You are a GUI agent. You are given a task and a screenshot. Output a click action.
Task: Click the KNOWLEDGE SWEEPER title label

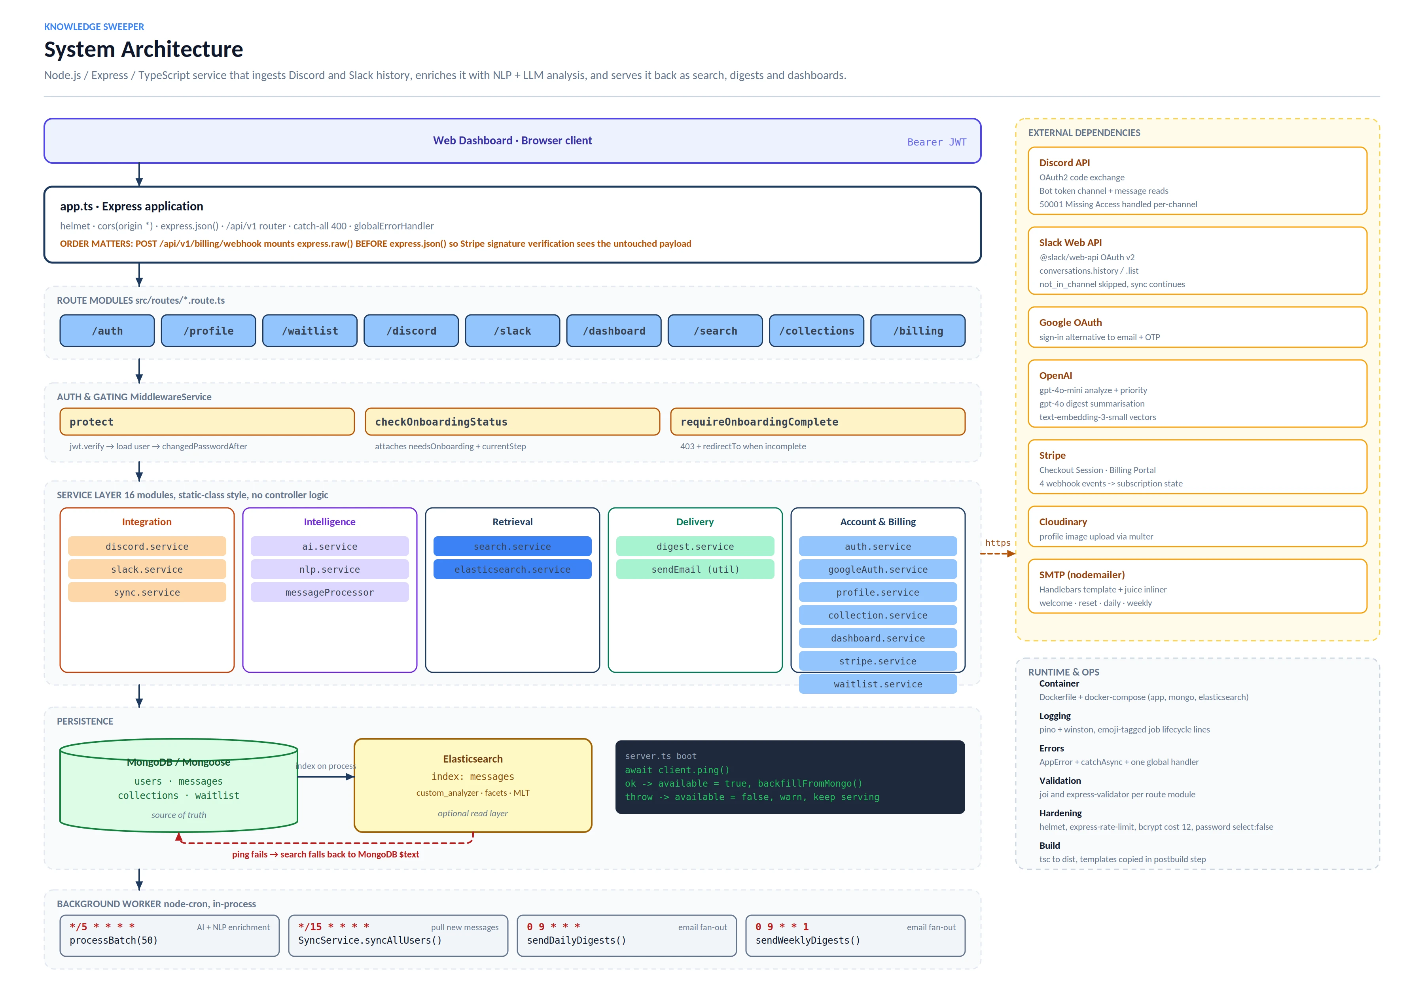94,26
